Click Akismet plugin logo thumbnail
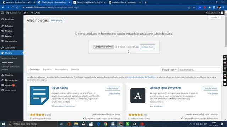This screenshot has width=227, height=127. [138, 96]
